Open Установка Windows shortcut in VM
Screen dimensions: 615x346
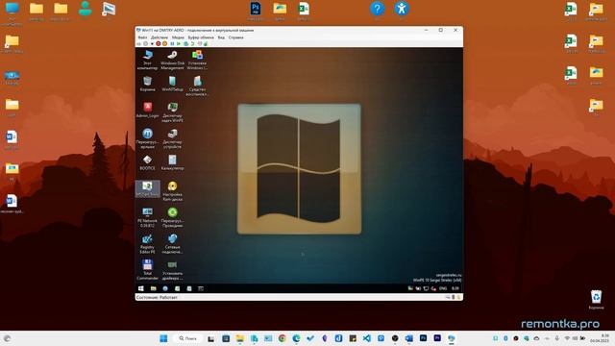click(x=197, y=60)
